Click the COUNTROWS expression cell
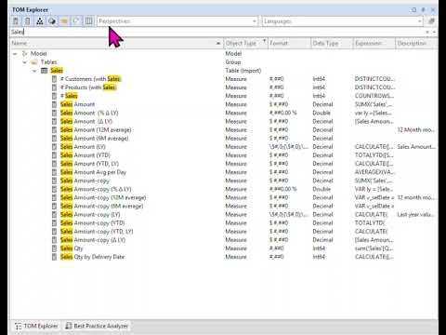This screenshot has width=446, height=335. 374,96
